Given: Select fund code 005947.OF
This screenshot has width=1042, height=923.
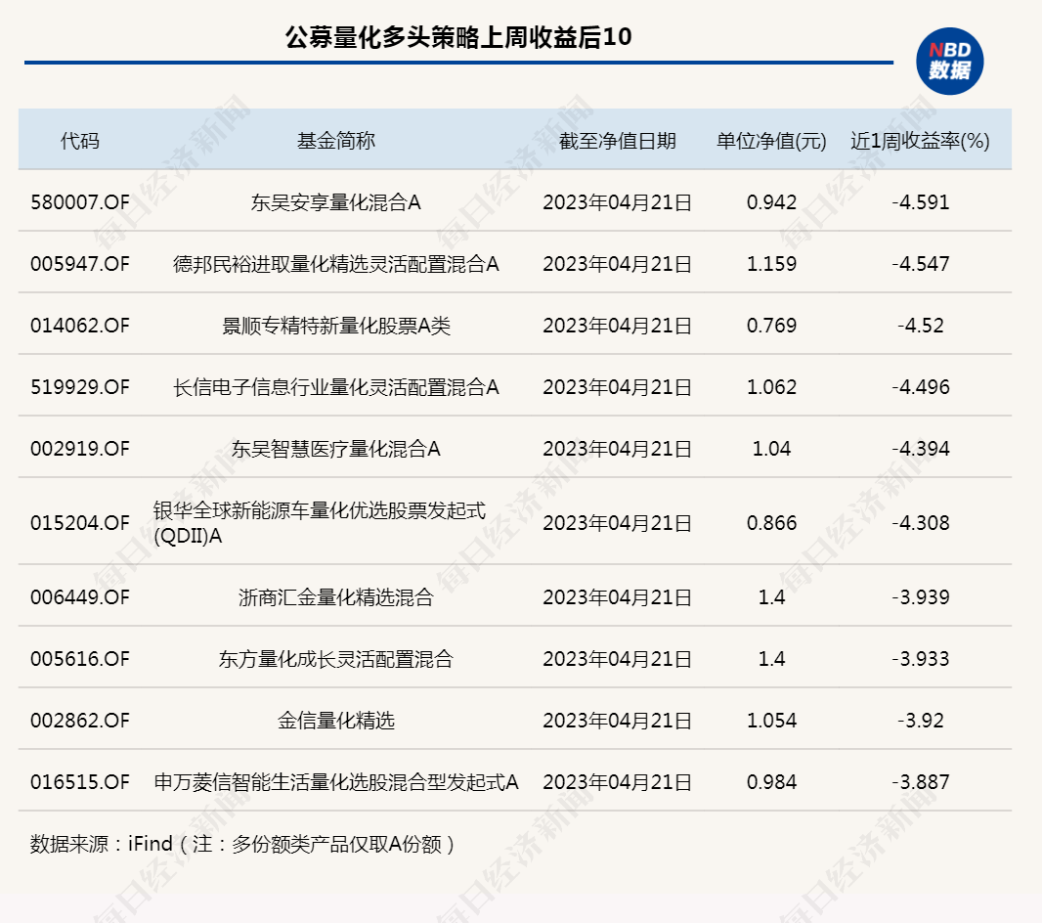Looking at the screenshot, I should pyautogui.click(x=80, y=264).
